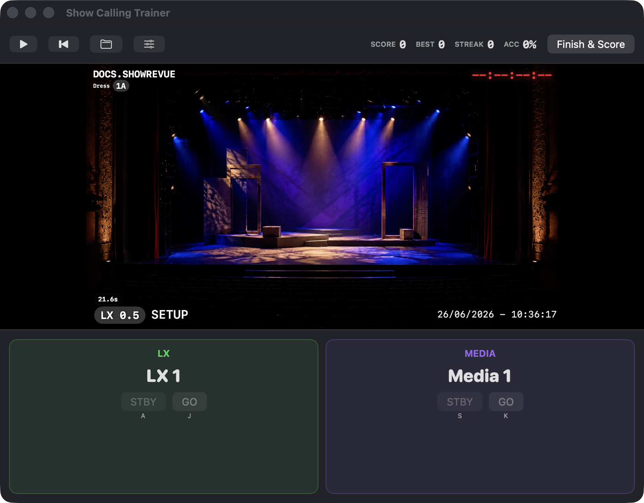Click the DOCS.SHOWREVUE title

(134, 74)
